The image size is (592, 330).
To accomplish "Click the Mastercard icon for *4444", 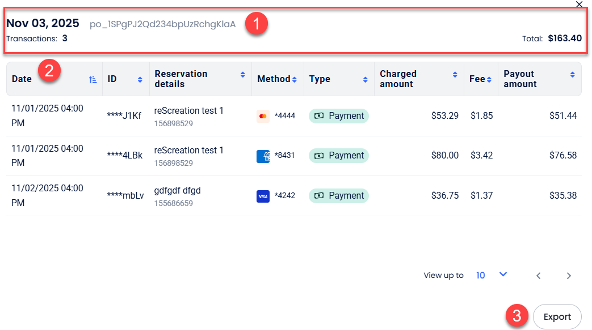I will [263, 116].
